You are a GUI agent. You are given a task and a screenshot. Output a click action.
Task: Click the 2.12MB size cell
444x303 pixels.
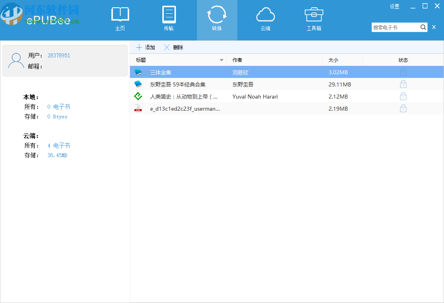338,97
